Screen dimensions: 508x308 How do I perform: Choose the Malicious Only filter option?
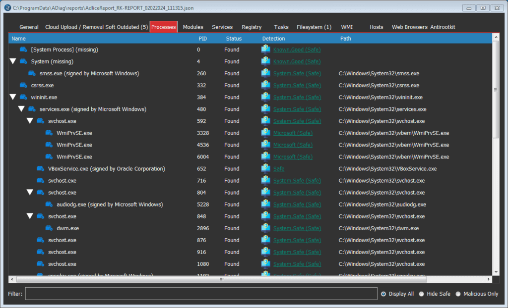point(458,294)
